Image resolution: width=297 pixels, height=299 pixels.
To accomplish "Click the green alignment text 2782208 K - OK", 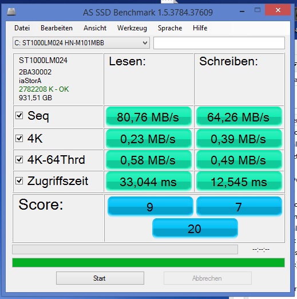I will click(x=43, y=89).
